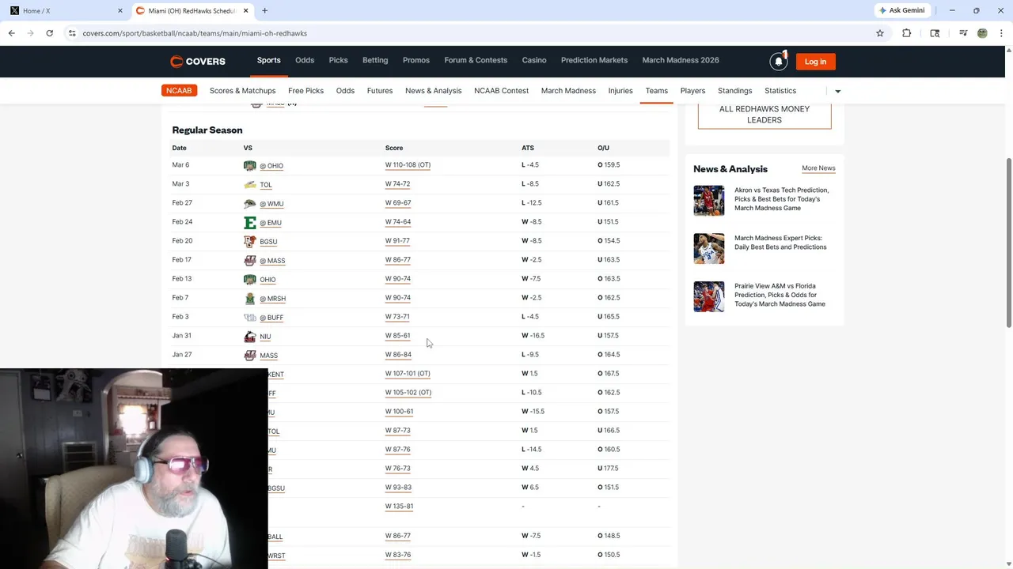The height and width of the screenshot is (569, 1013).
Task: Open the Chrome profile avatar
Action: tap(982, 33)
